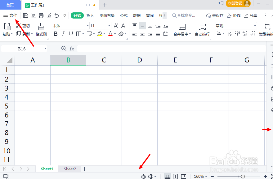Select the Sheet2 tab
This screenshot has width=273, height=179.
(70, 169)
